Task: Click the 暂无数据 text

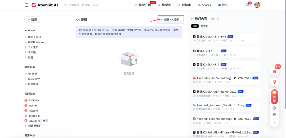Action: click(x=129, y=73)
